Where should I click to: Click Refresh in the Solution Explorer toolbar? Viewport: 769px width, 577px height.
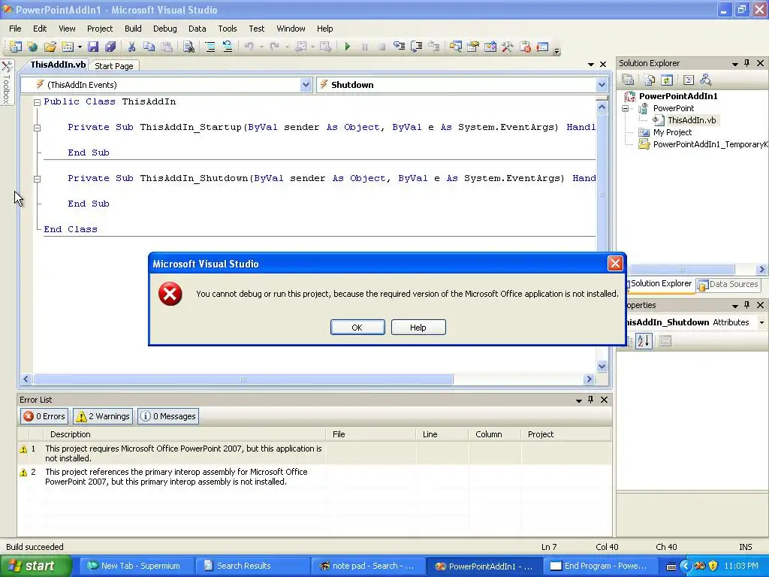pos(667,80)
